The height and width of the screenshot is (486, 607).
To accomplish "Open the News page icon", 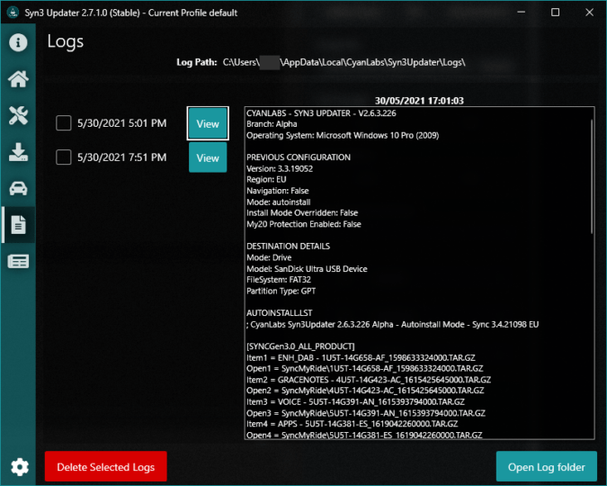I will (18, 261).
